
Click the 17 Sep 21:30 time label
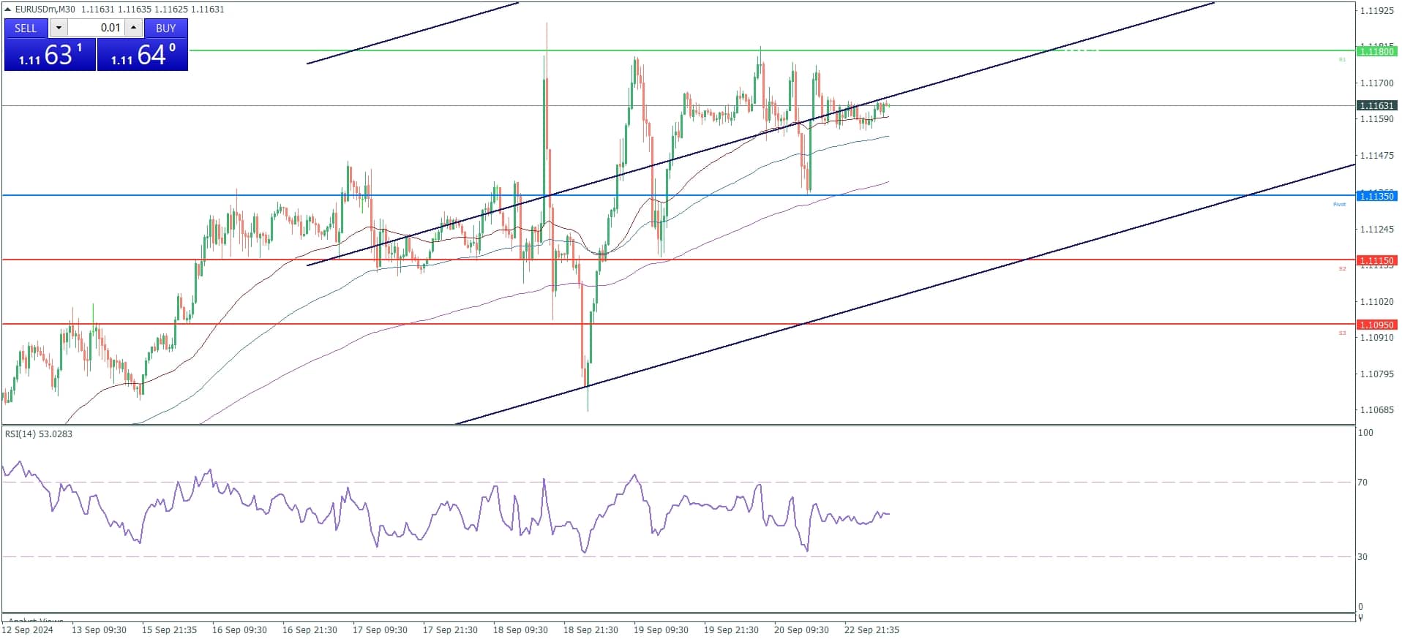450,630
